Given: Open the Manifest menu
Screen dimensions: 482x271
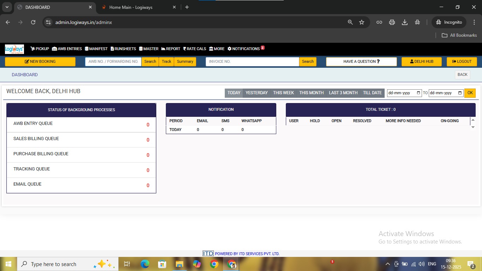Looking at the screenshot, I should (x=96, y=49).
